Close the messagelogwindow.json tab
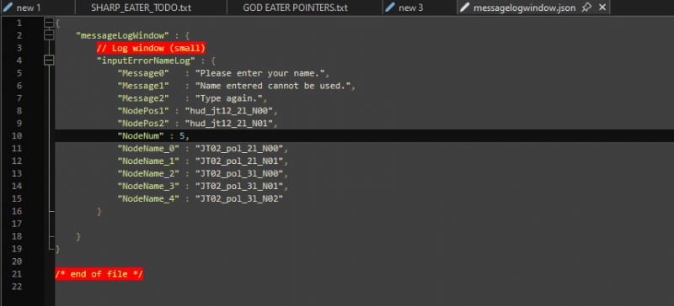The height and width of the screenshot is (306, 674). [x=602, y=8]
